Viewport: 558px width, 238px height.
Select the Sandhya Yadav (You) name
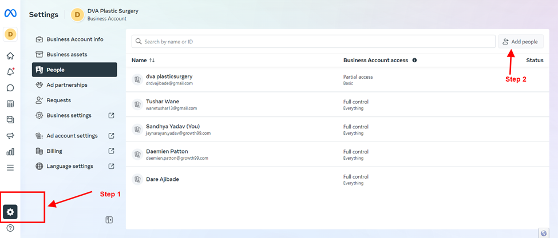tap(173, 127)
